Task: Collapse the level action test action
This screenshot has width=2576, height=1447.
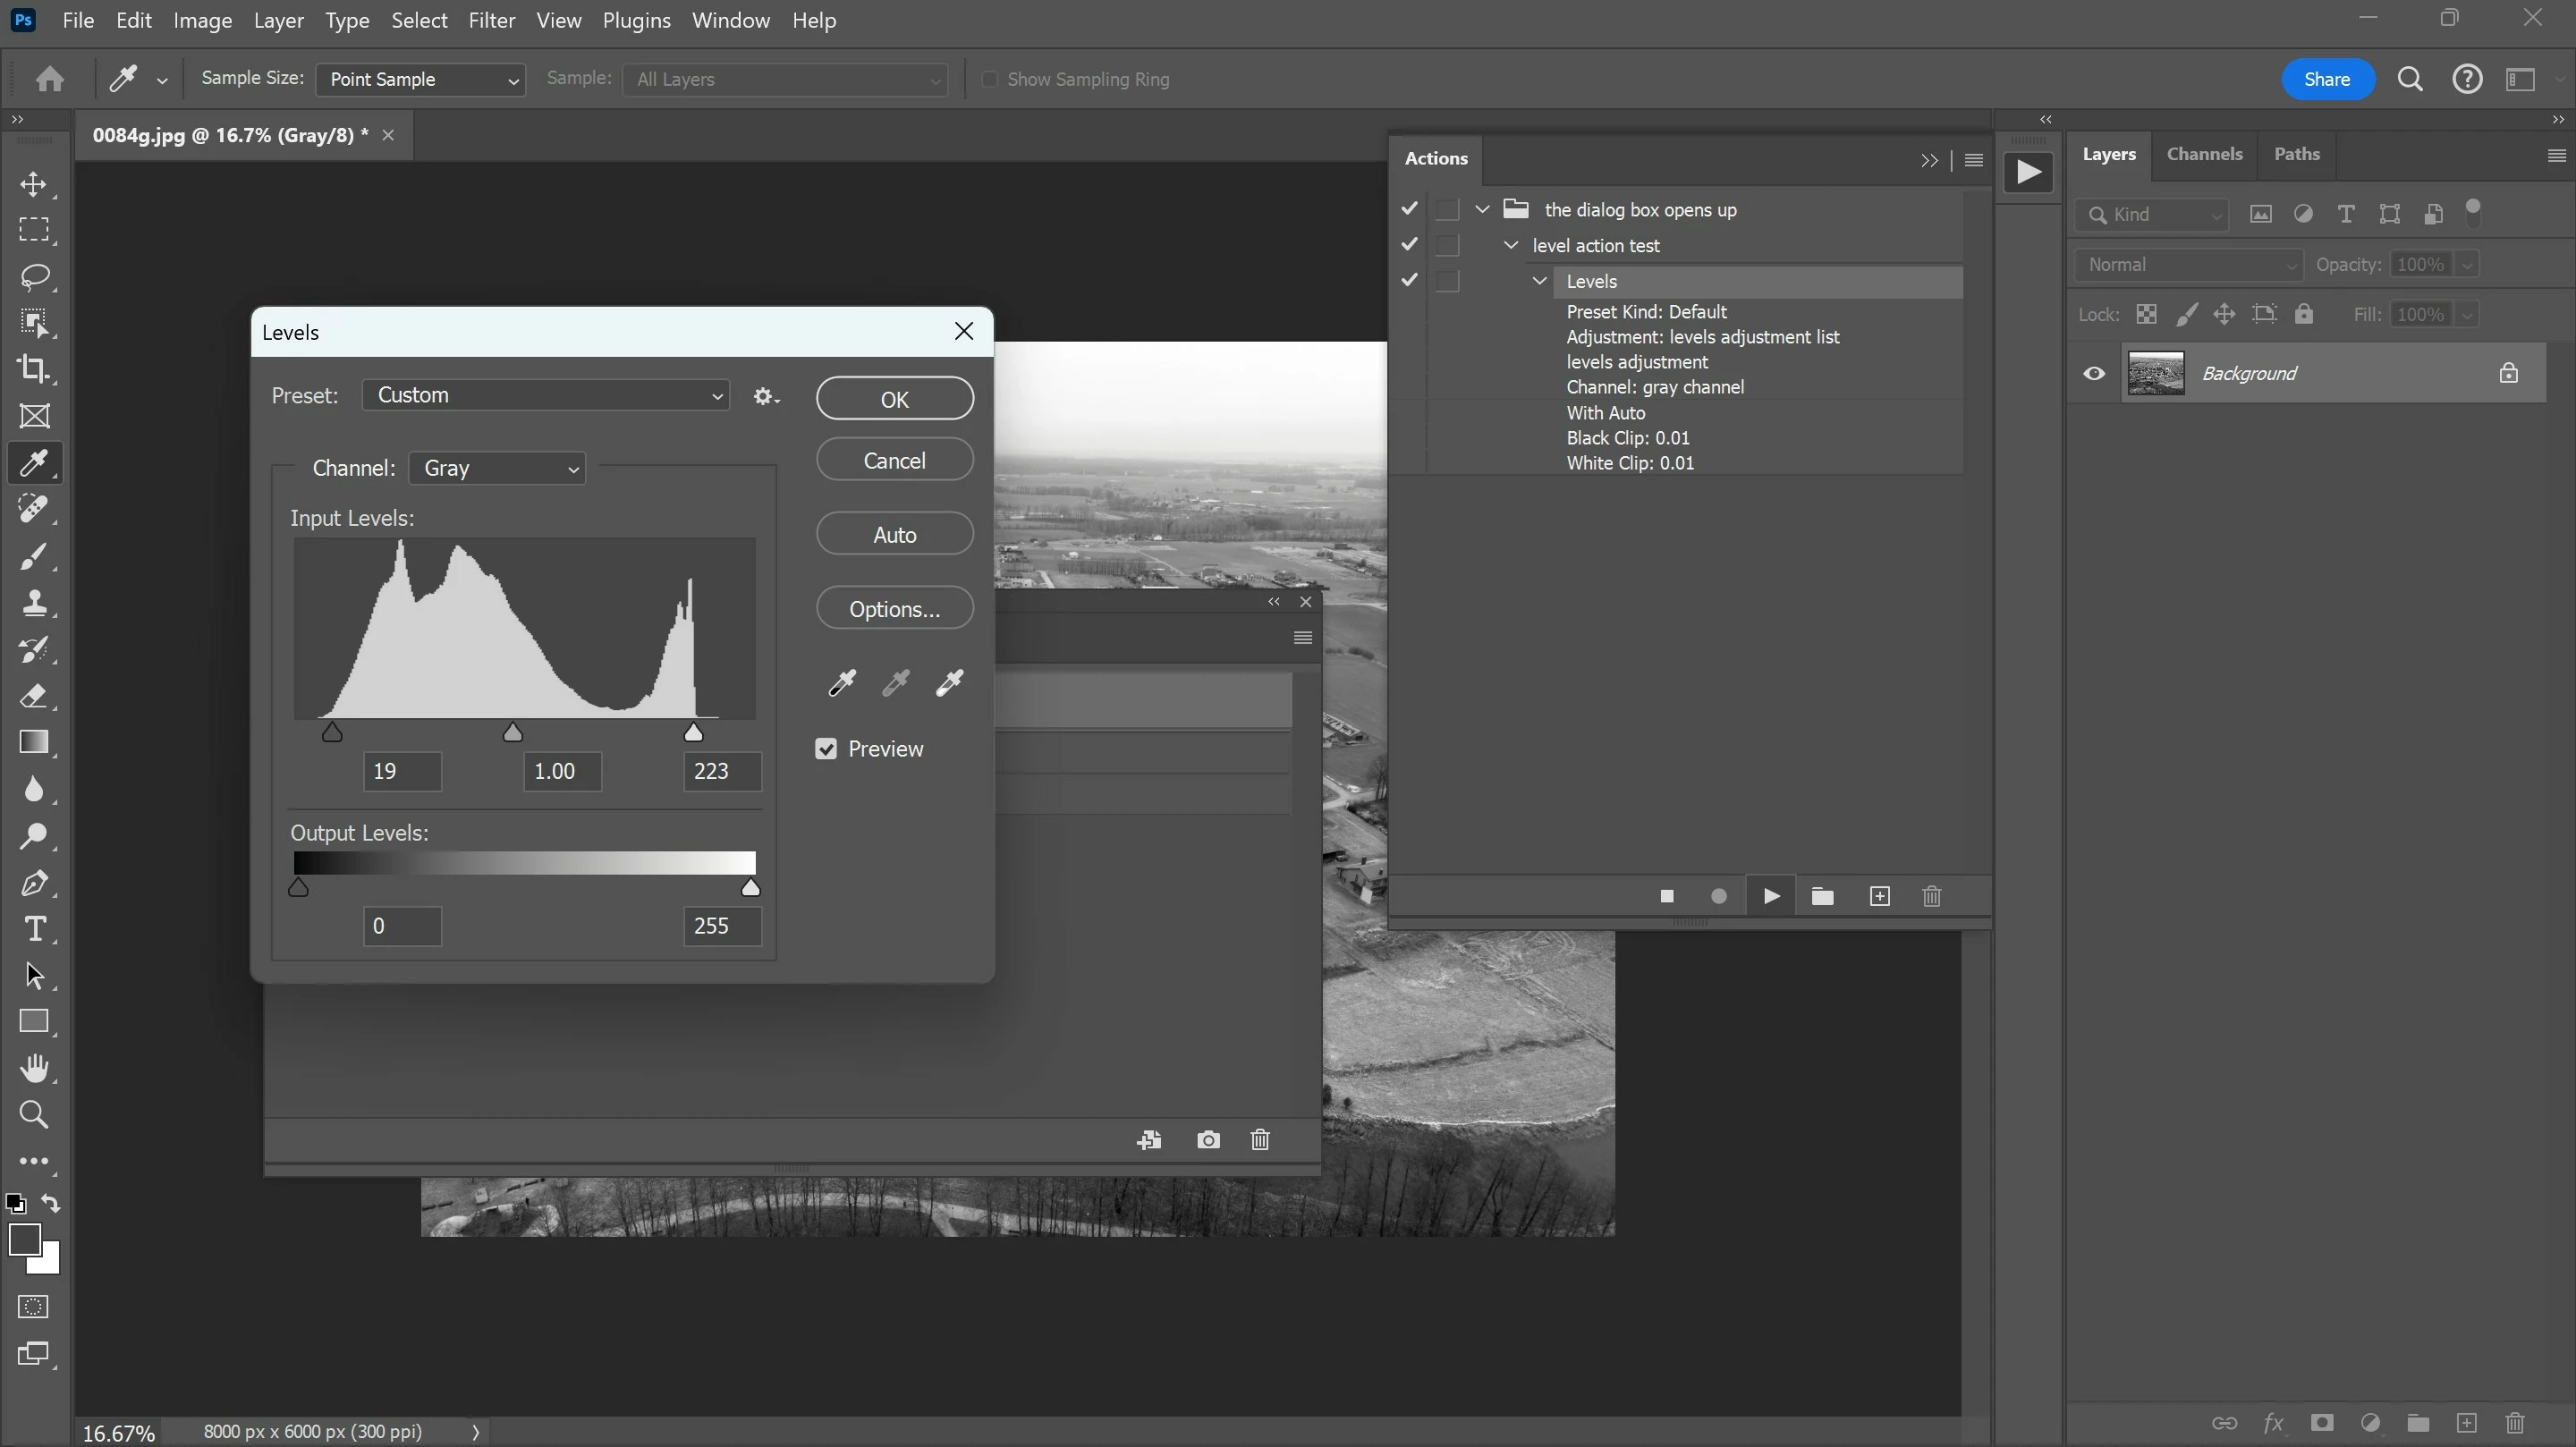Action: [1511, 245]
